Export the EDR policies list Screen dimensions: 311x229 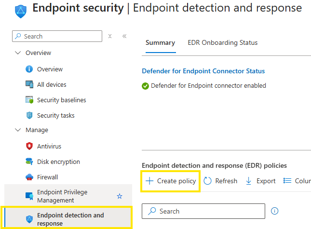(260, 181)
